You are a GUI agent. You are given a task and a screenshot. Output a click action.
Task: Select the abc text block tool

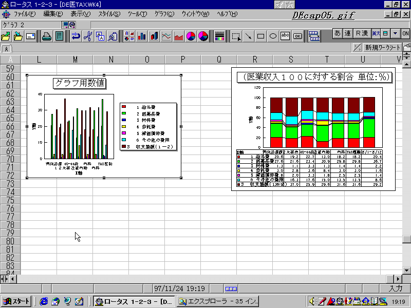pos(285,36)
